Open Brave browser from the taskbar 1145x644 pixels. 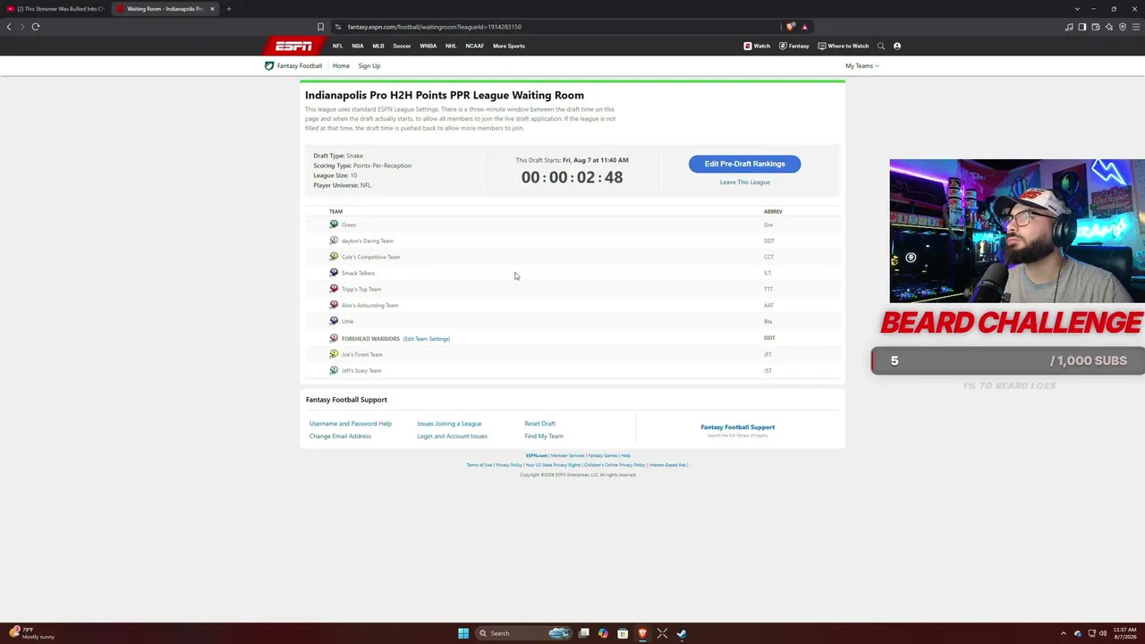[x=642, y=633]
